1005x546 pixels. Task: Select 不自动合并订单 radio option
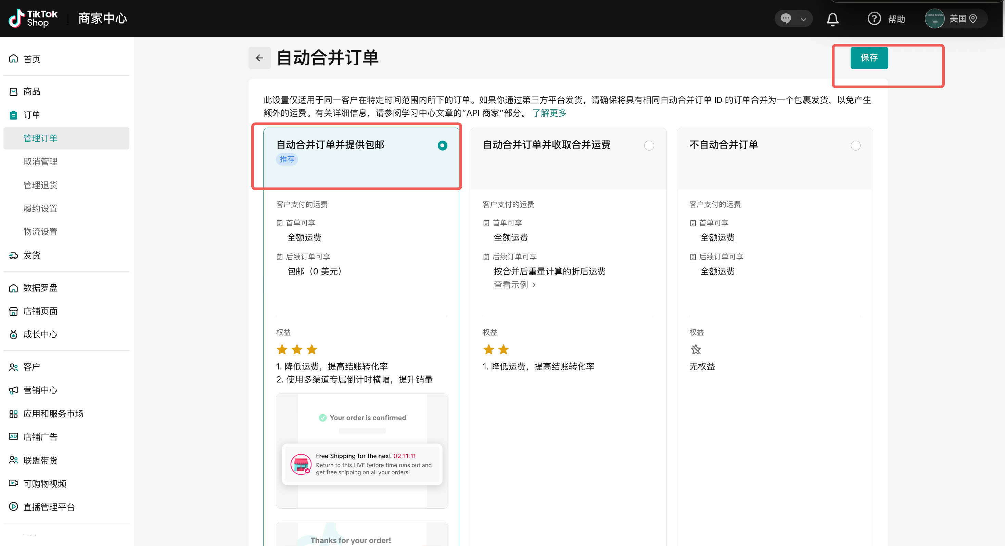tap(855, 145)
